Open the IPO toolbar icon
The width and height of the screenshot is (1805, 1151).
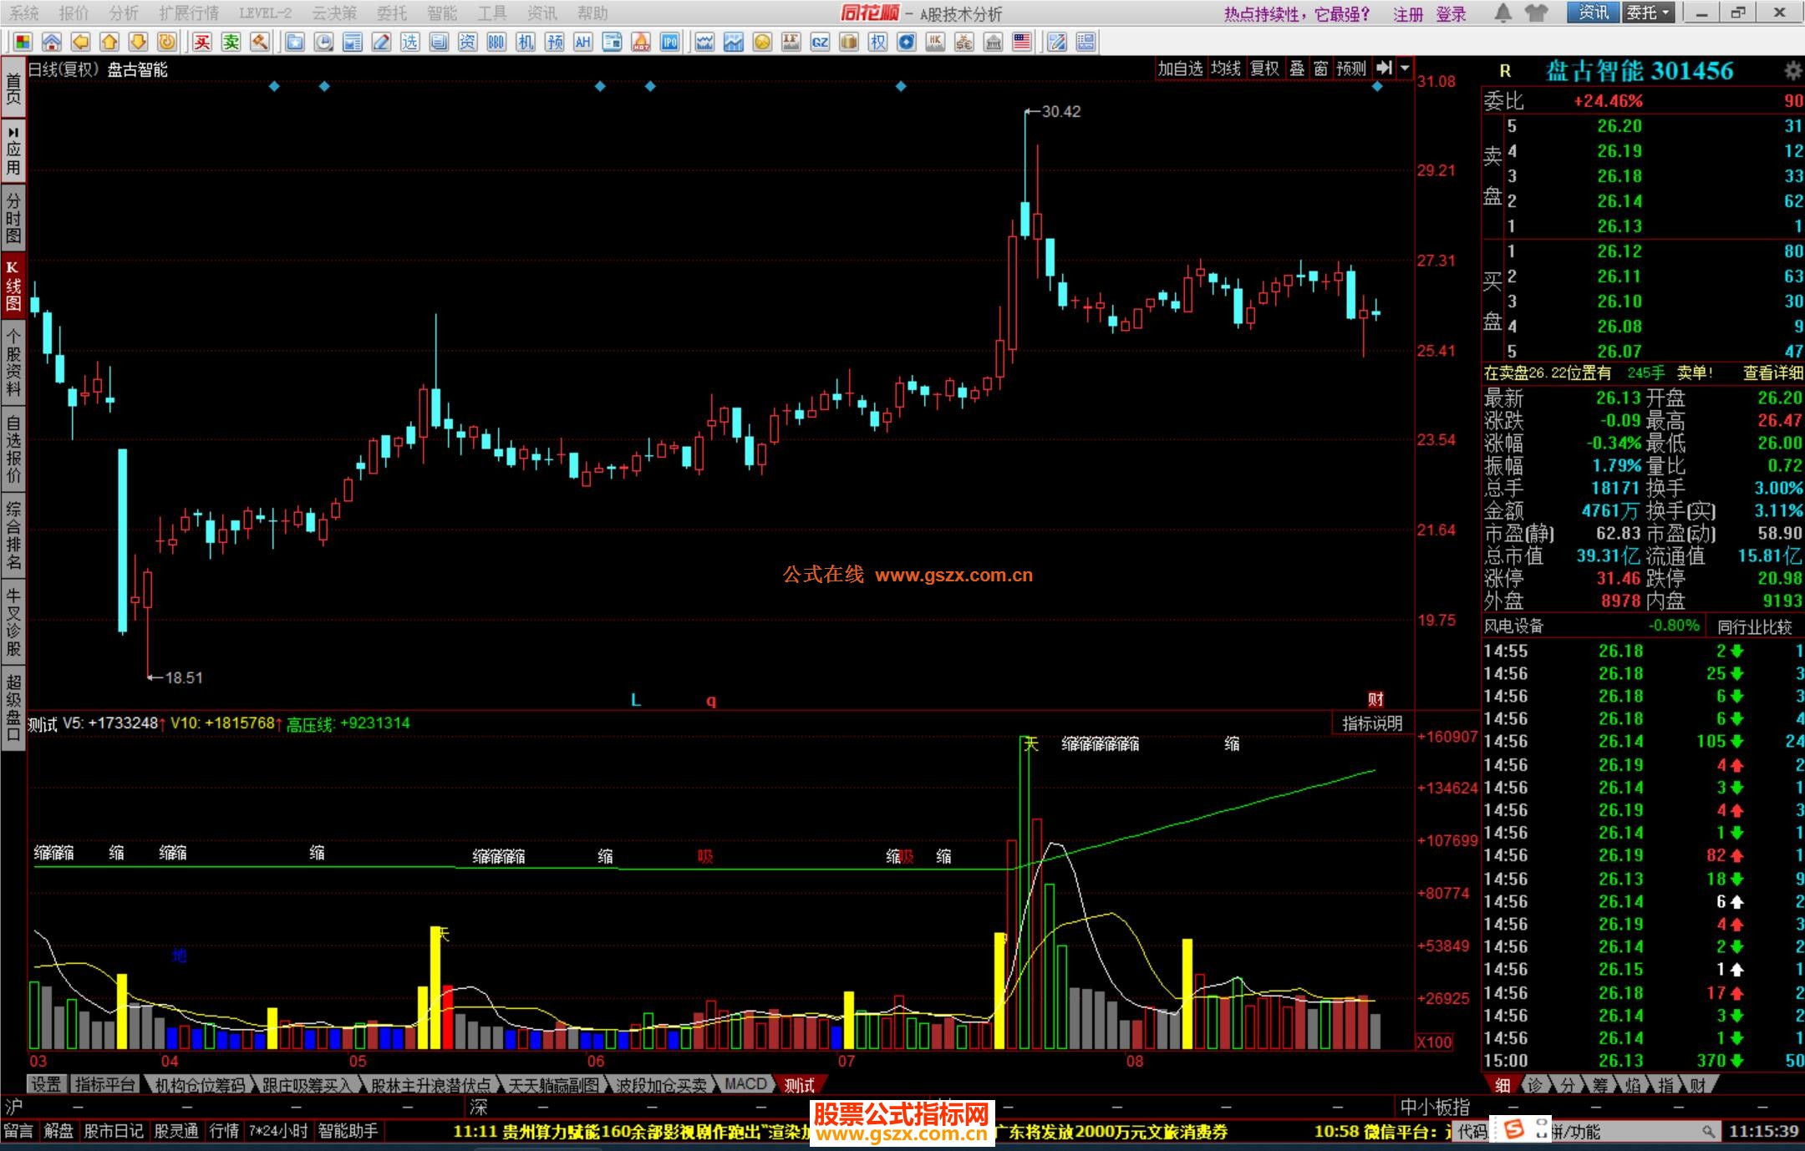tap(670, 43)
